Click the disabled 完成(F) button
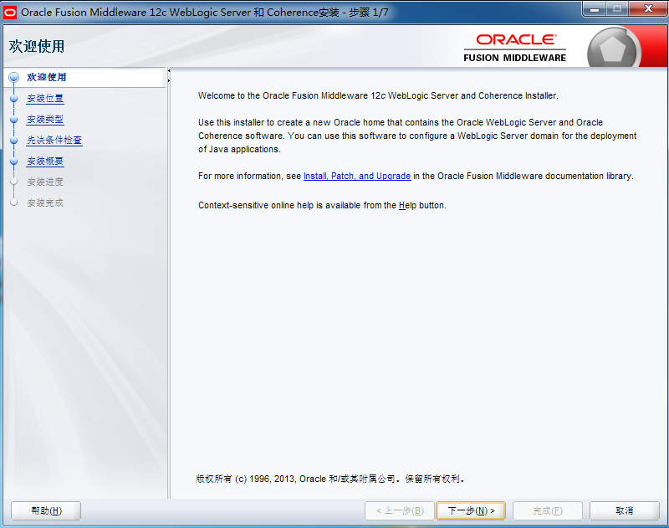 (x=547, y=510)
